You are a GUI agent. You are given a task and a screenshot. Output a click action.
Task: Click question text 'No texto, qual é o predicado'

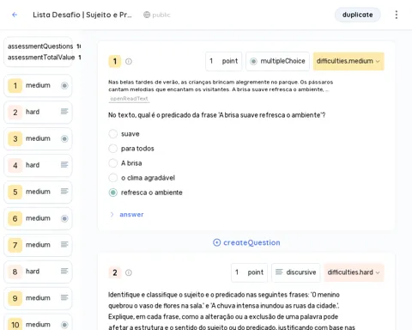tap(216, 115)
